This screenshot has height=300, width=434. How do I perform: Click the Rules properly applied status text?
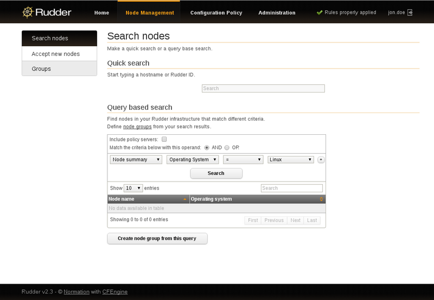coord(350,12)
